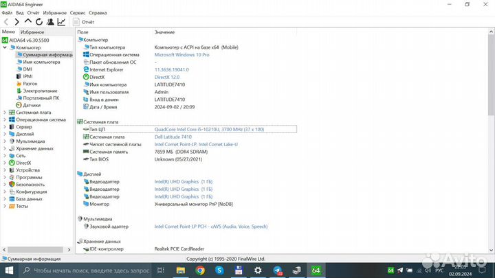
Task: Select Суммарная информация in the tree
Action: point(45,55)
